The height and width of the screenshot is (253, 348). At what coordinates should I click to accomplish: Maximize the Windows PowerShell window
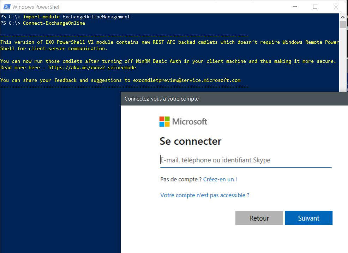[x=315, y=7]
